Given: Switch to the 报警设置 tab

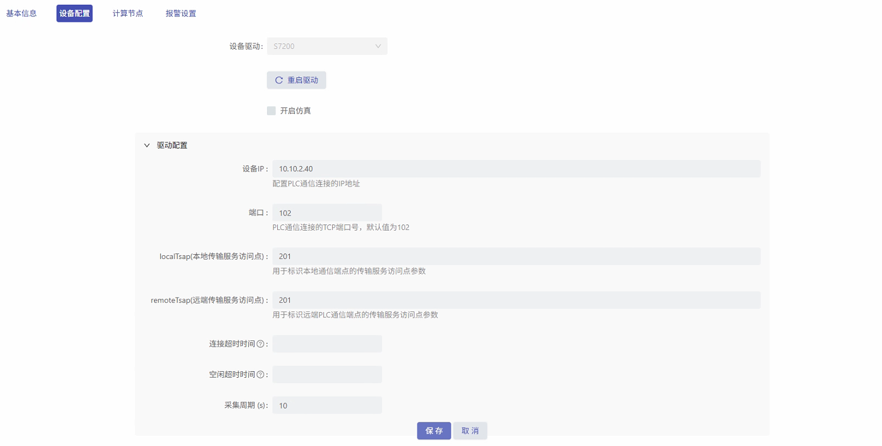Looking at the screenshot, I should (181, 13).
